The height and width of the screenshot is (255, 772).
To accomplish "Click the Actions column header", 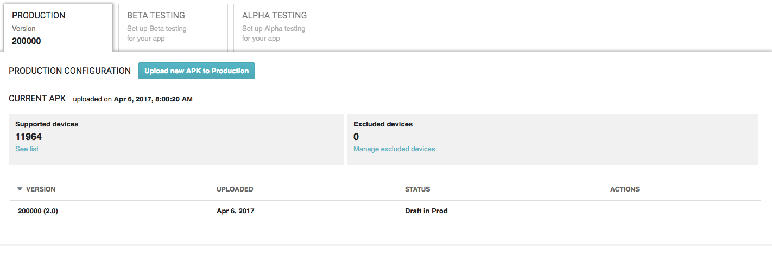I will 624,189.
